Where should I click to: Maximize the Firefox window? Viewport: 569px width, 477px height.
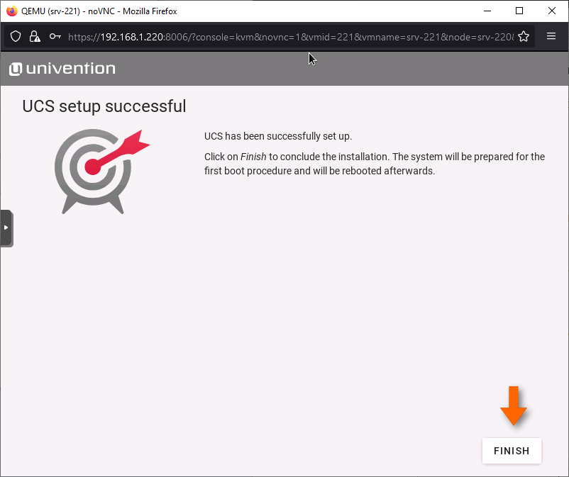point(519,11)
